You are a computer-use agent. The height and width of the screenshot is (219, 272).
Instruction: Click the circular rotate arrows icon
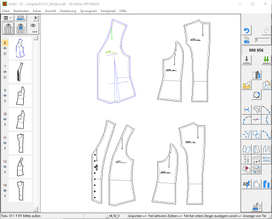click(x=257, y=95)
